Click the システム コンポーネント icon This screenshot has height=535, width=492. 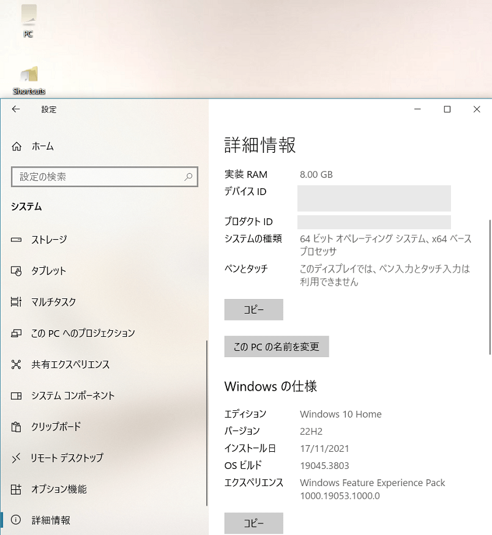click(16, 396)
